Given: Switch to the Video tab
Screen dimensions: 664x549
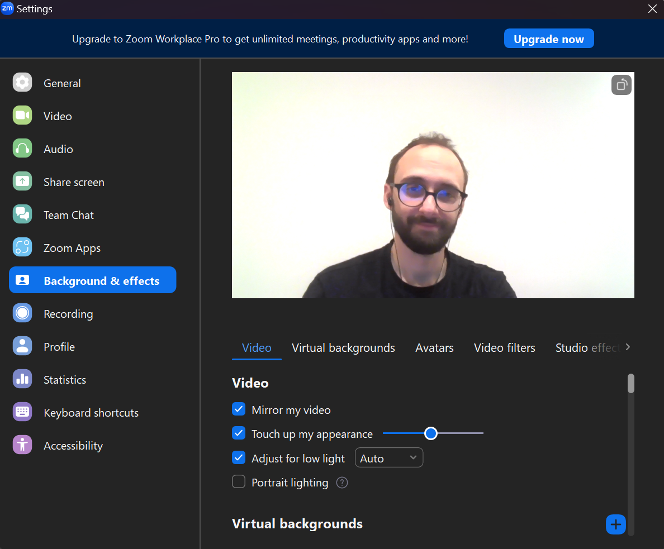Looking at the screenshot, I should (x=257, y=348).
